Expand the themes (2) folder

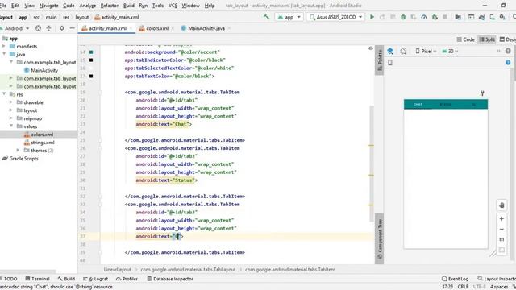click(18, 151)
